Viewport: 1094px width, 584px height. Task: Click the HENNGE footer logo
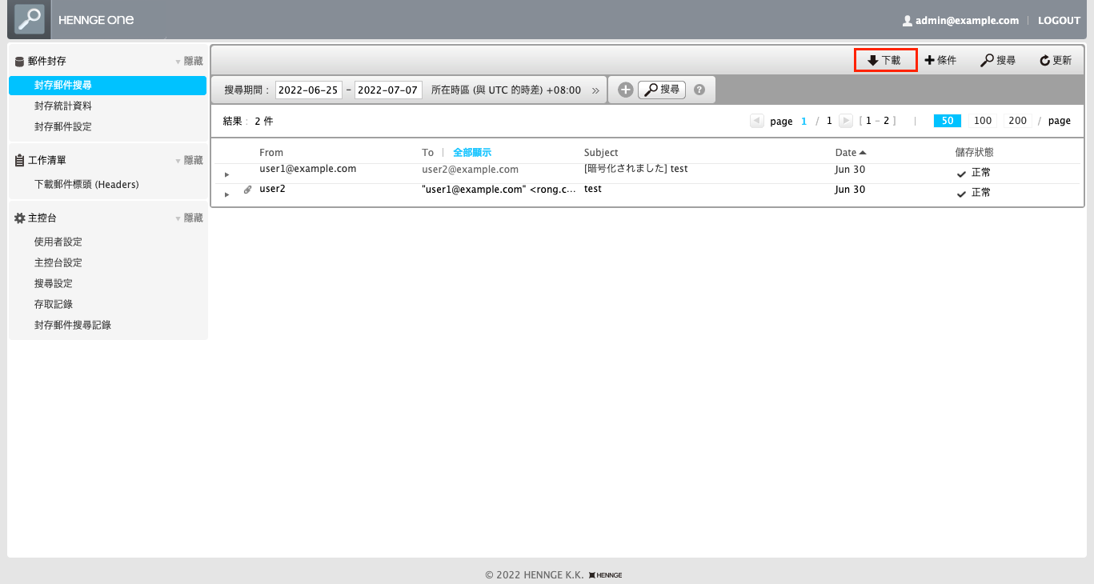point(605,575)
